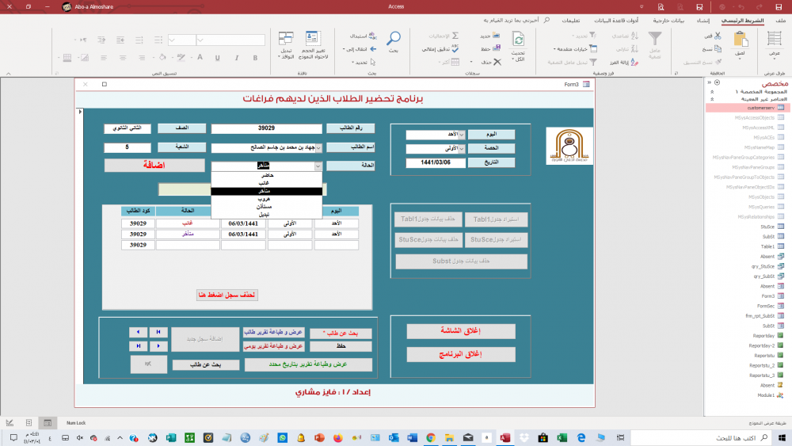Open the day (اليوم) combo box dropdown

(x=461, y=135)
